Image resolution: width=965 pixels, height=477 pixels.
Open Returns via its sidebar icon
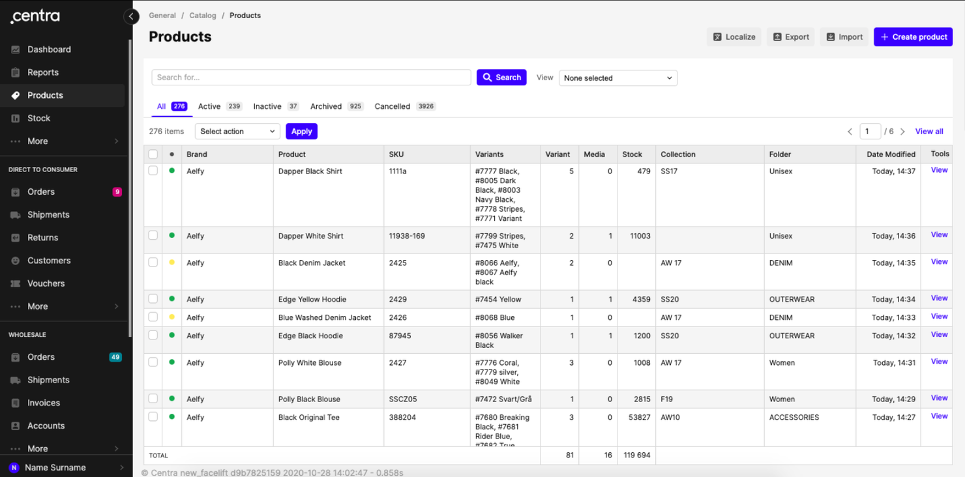[x=16, y=238]
